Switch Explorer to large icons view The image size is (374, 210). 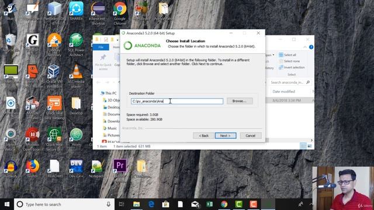coord(310,146)
